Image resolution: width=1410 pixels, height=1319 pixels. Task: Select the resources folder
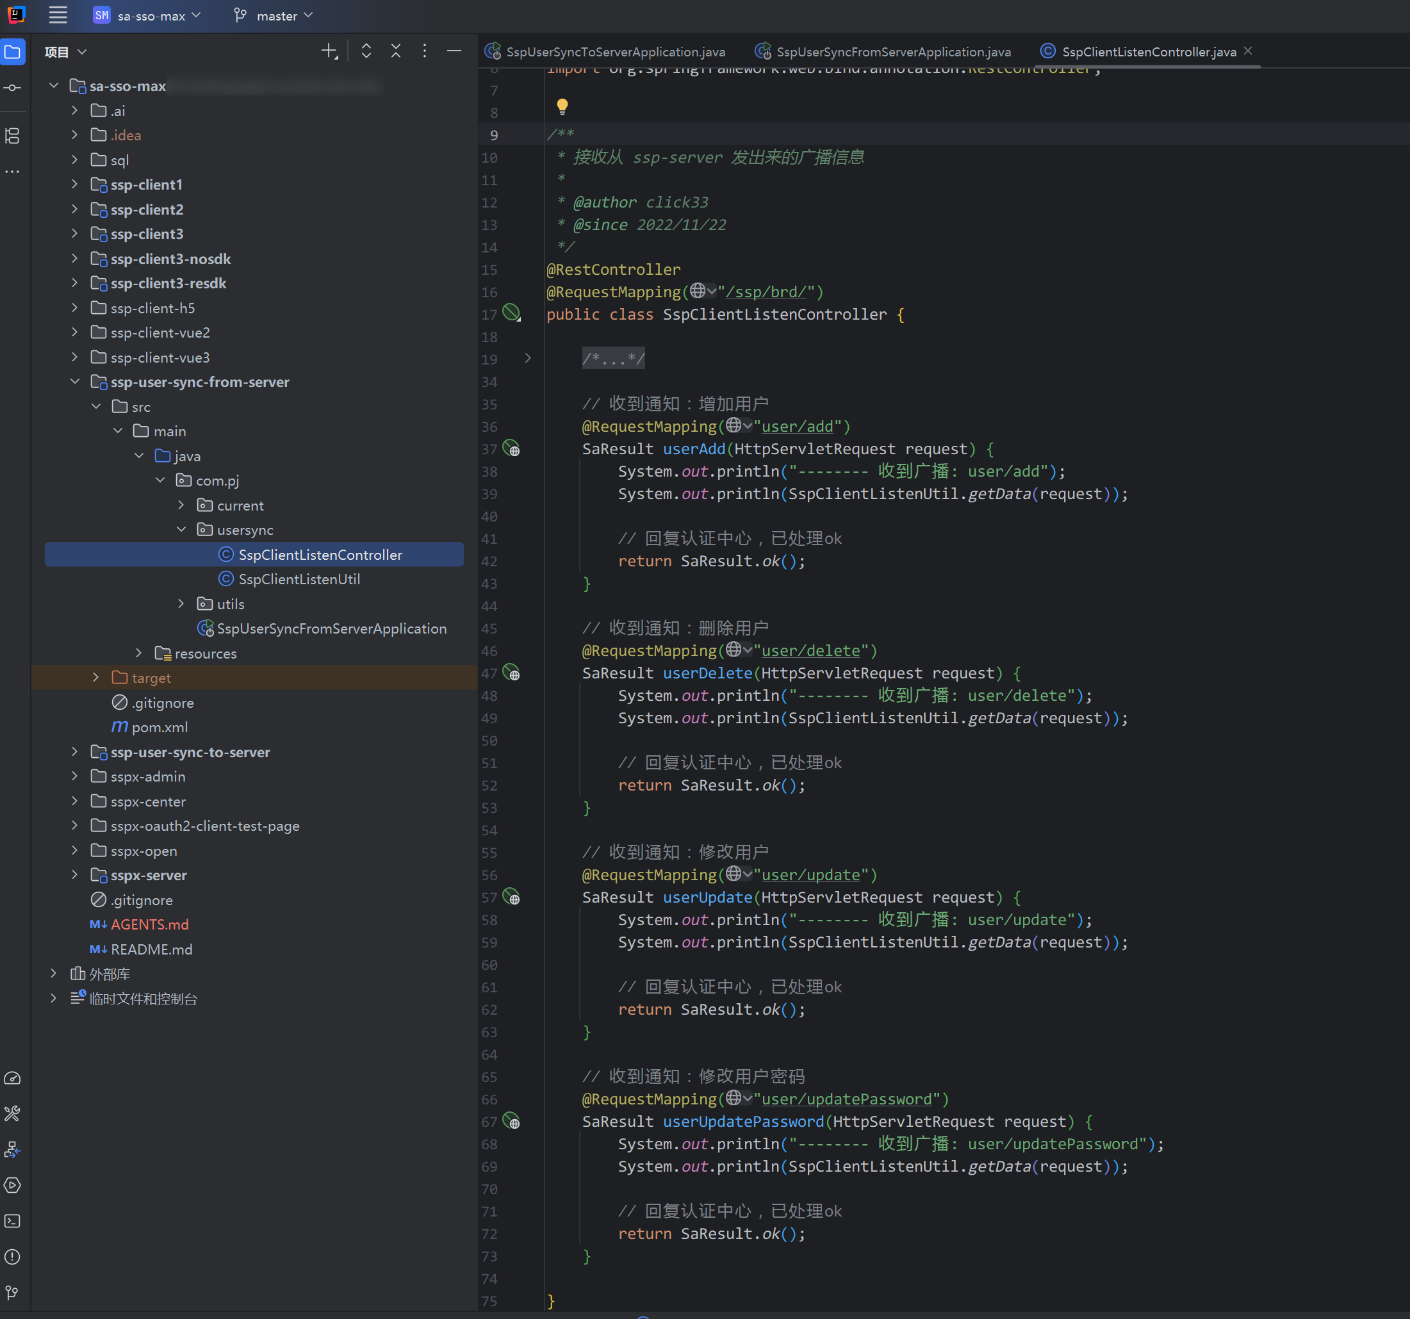pyautogui.click(x=206, y=653)
